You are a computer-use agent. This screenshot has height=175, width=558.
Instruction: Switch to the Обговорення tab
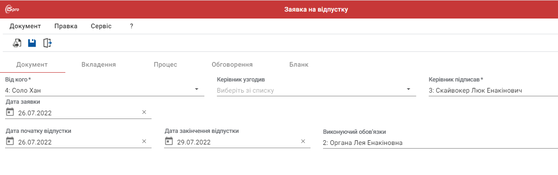pos(232,65)
